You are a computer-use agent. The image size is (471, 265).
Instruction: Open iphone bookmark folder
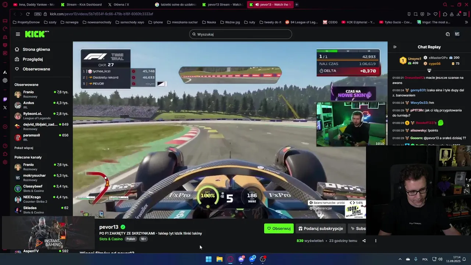click(x=156, y=22)
